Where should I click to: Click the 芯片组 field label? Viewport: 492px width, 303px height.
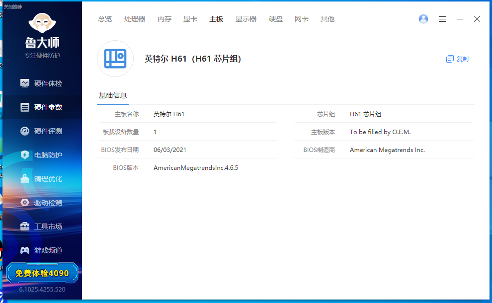coord(326,114)
